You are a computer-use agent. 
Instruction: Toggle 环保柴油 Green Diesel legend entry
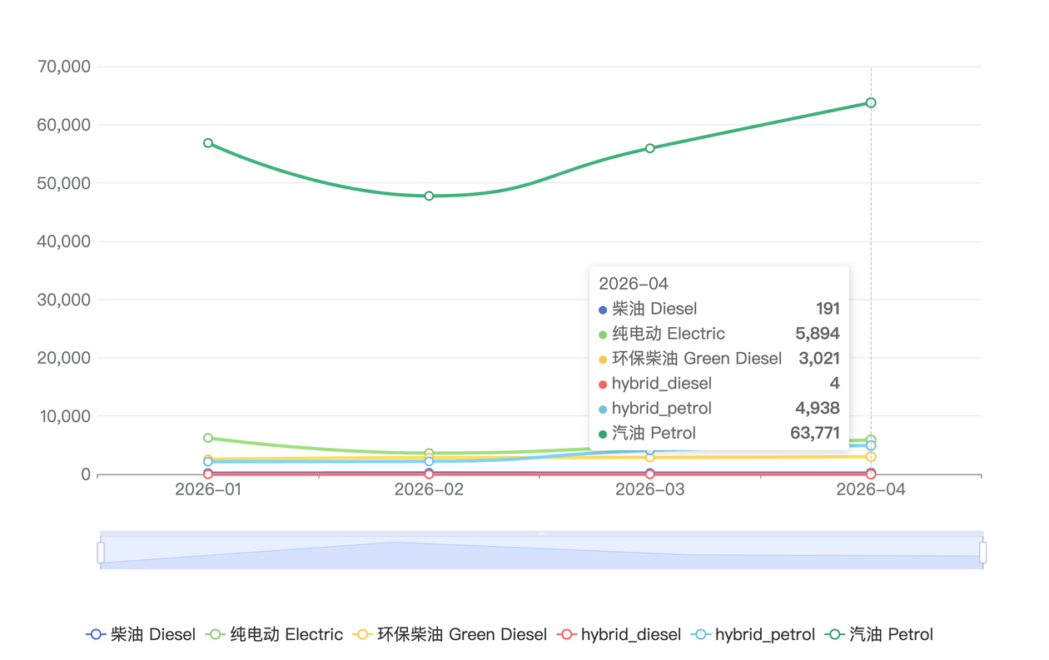(x=450, y=634)
